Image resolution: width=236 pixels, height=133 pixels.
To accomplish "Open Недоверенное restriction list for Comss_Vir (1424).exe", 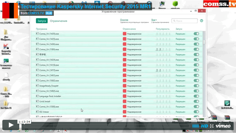I will (134, 60).
